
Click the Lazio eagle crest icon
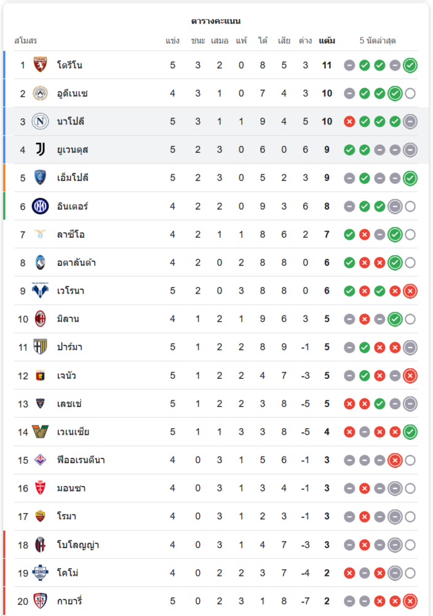pyautogui.click(x=41, y=234)
